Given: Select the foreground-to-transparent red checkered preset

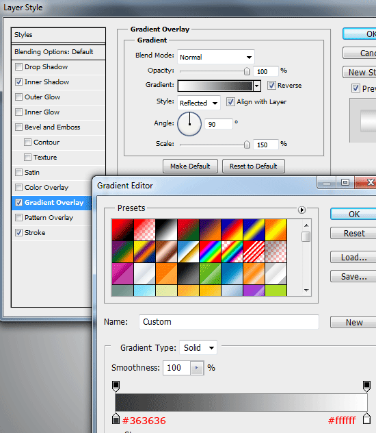Looking at the screenshot, I should (144, 230).
